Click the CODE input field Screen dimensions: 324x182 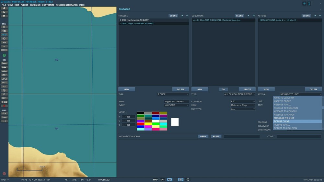(299, 136)
